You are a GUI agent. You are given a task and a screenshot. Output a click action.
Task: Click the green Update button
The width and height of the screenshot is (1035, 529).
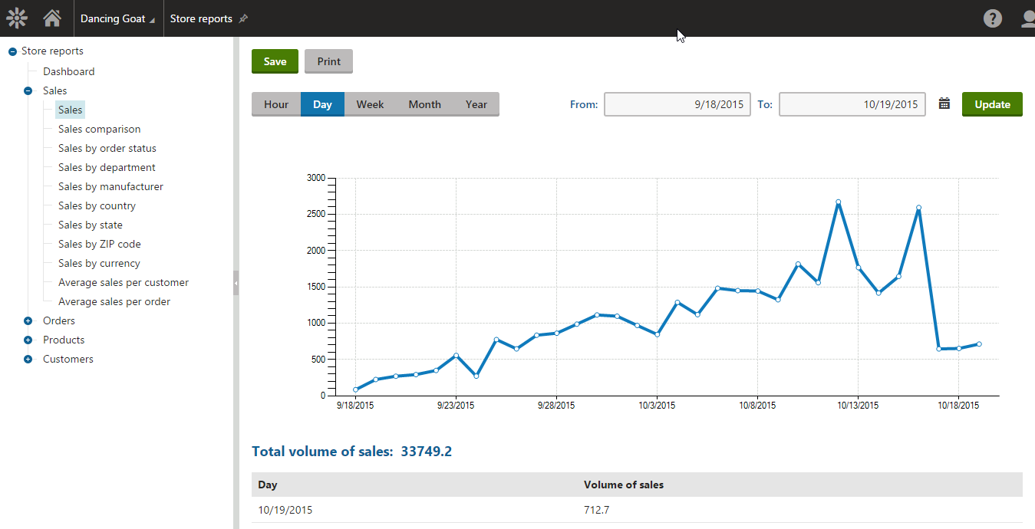tap(992, 103)
